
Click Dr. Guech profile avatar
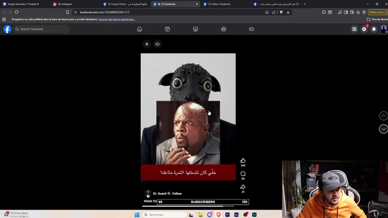pos(148,193)
